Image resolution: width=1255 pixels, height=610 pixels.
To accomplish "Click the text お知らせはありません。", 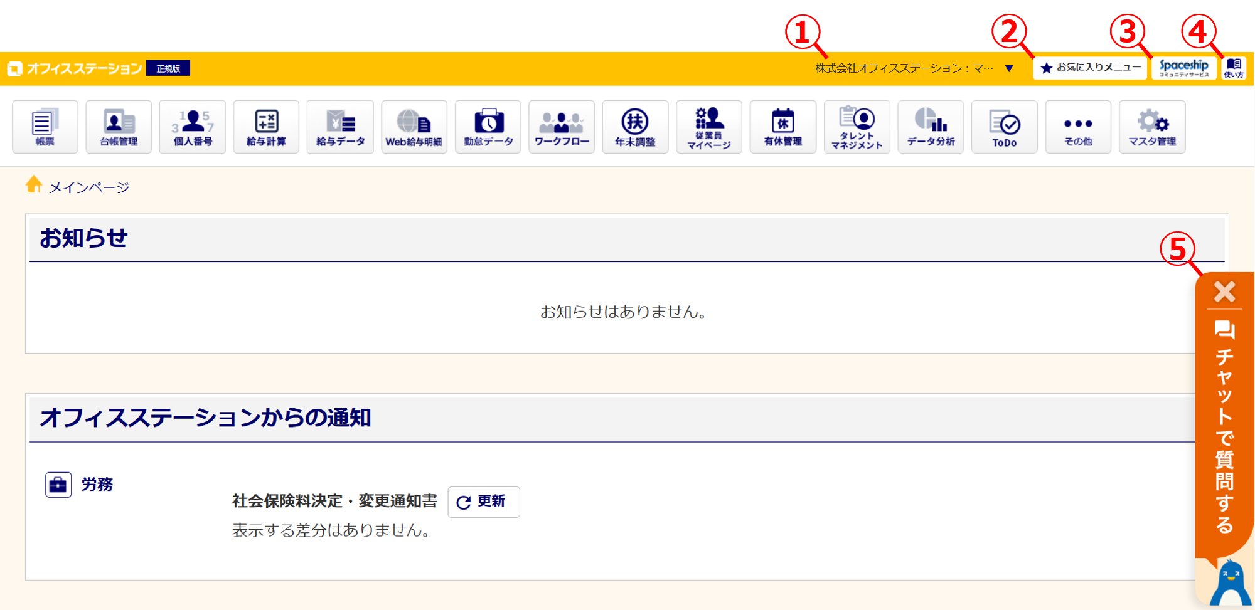I will (623, 312).
